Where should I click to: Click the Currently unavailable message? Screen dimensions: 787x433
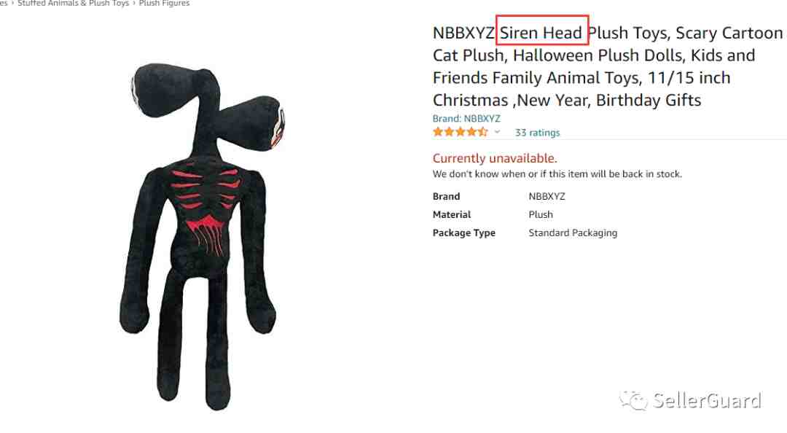pyautogui.click(x=495, y=158)
